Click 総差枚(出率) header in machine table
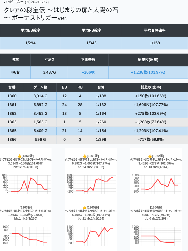This screenshot has height=251, width=188. [151, 87]
